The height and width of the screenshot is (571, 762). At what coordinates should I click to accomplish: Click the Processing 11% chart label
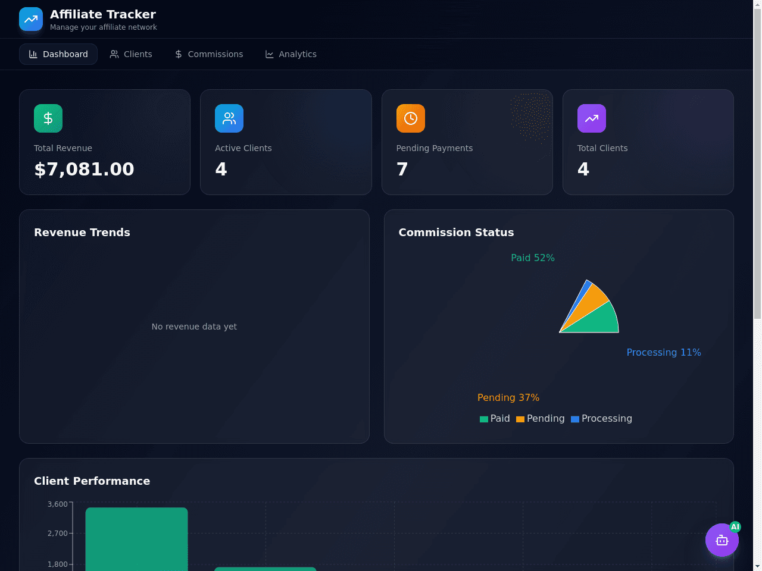[x=664, y=353]
